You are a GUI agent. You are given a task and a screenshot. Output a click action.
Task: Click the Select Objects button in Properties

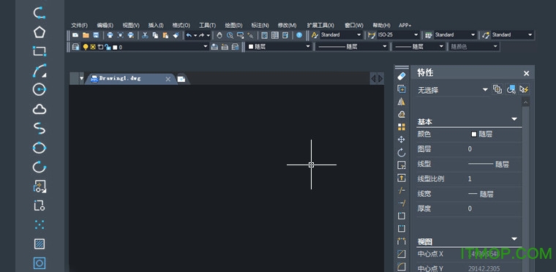[x=511, y=89]
